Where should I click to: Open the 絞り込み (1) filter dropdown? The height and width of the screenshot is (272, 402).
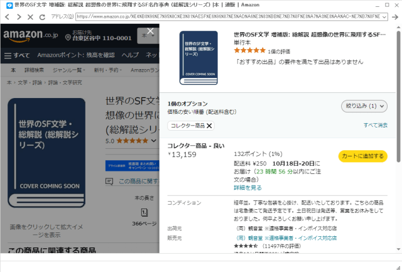tap(364, 106)
